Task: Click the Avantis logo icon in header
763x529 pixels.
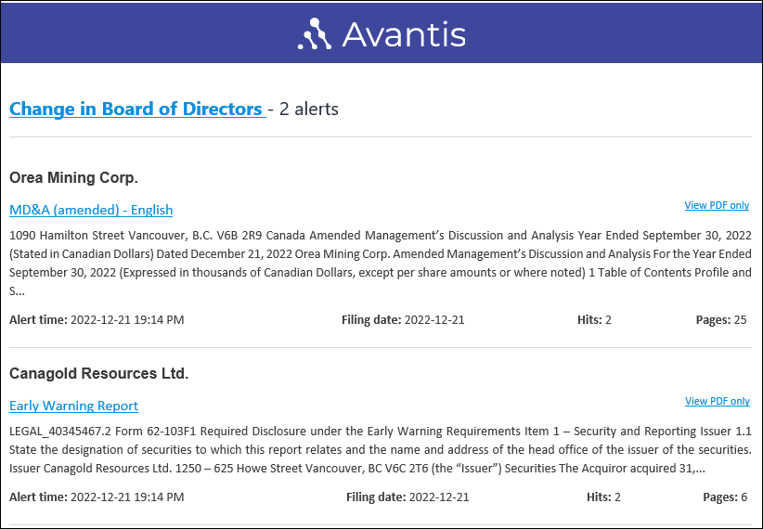Action: 315,33
